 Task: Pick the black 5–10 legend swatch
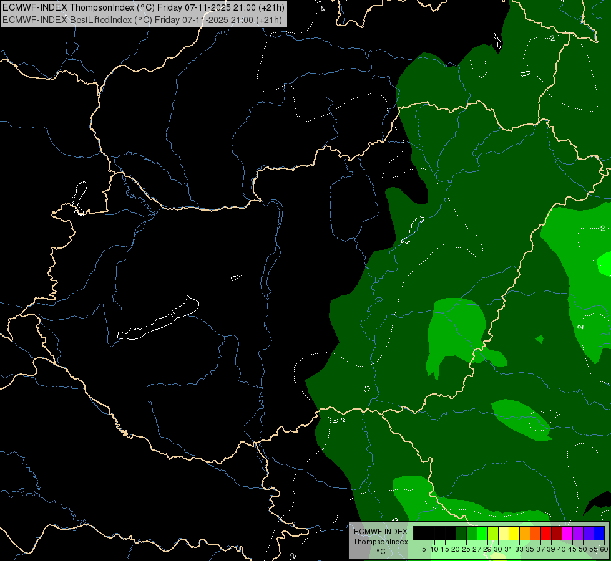429,533
